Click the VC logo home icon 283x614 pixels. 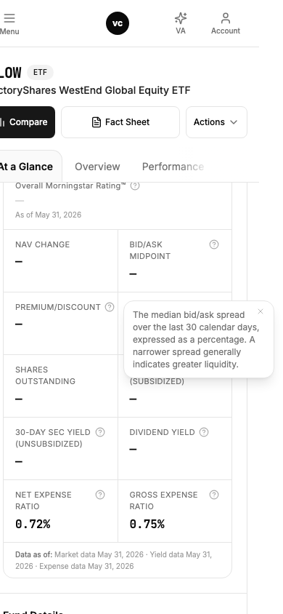[118, 23]
